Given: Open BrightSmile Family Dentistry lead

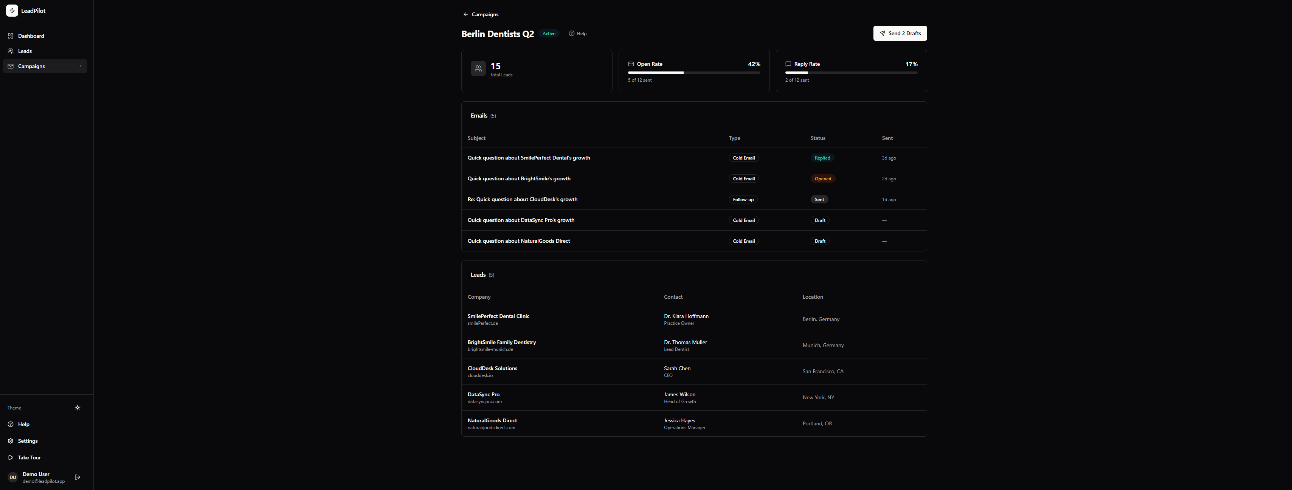Looking at the screenshot, I should coord(694,346).
